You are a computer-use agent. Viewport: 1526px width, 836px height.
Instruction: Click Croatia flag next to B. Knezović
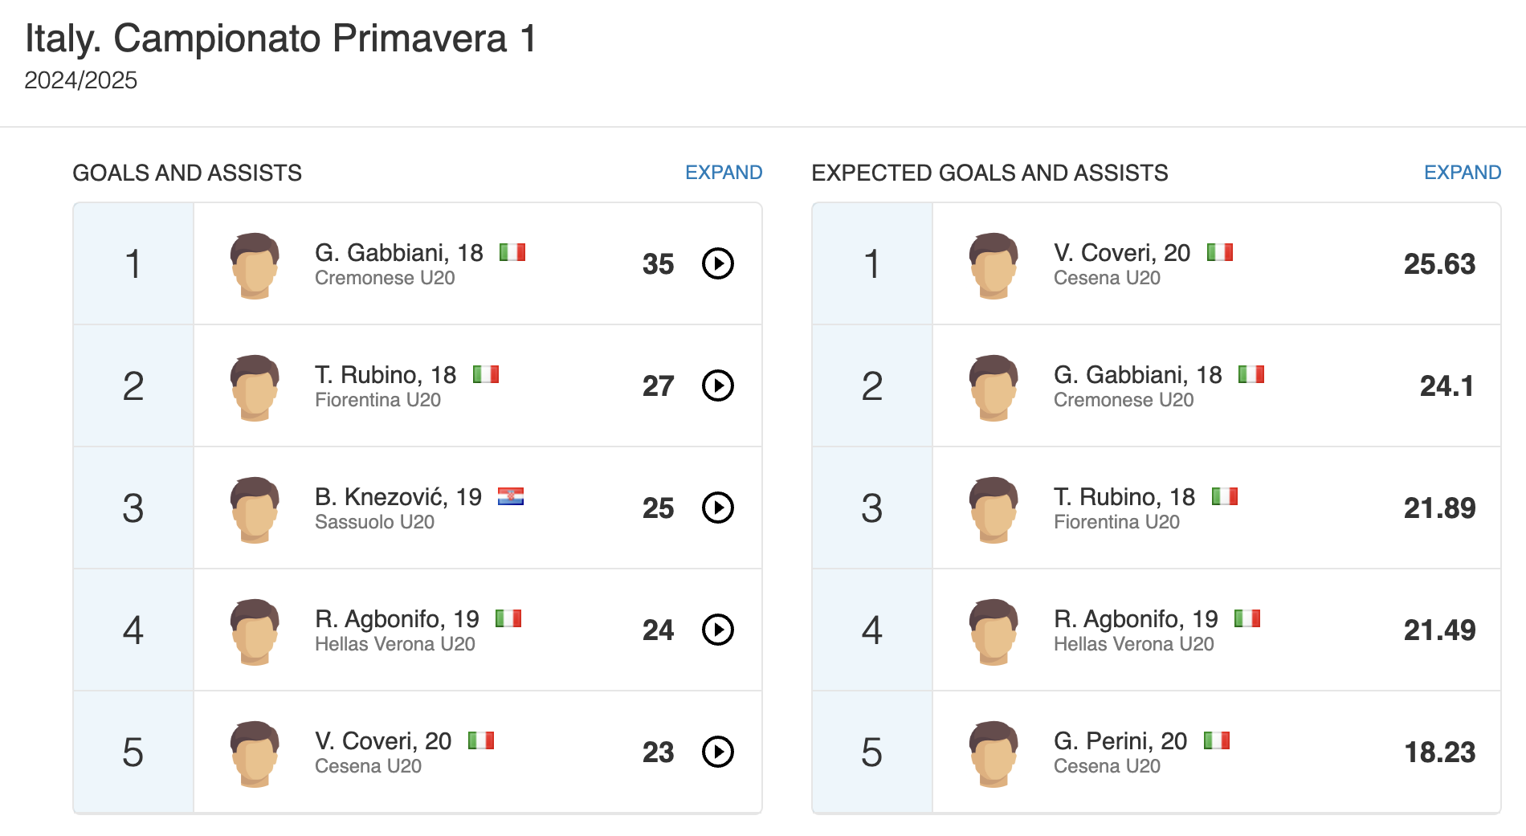[x=511, y=496]
